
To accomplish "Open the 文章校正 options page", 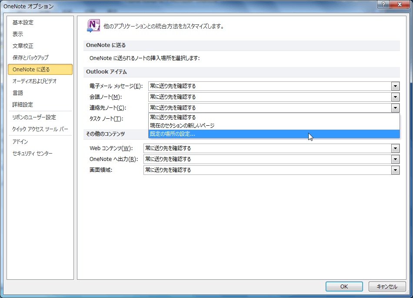I will 40,46.
